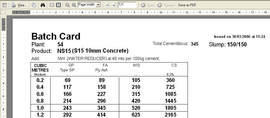Click Save as PDF

click(x=188, y=5)
